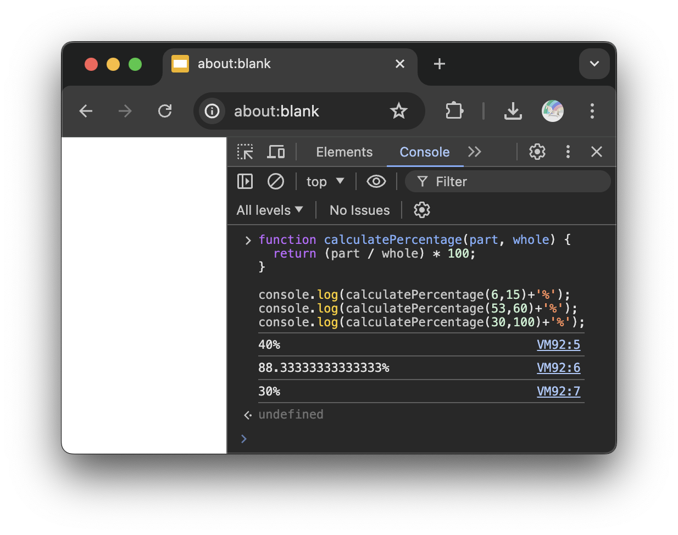Image resolution: width=678 pixels, height=535 pixels.
Task: Click the macOS green fullscreen button
Action: (x=135, y=64)
